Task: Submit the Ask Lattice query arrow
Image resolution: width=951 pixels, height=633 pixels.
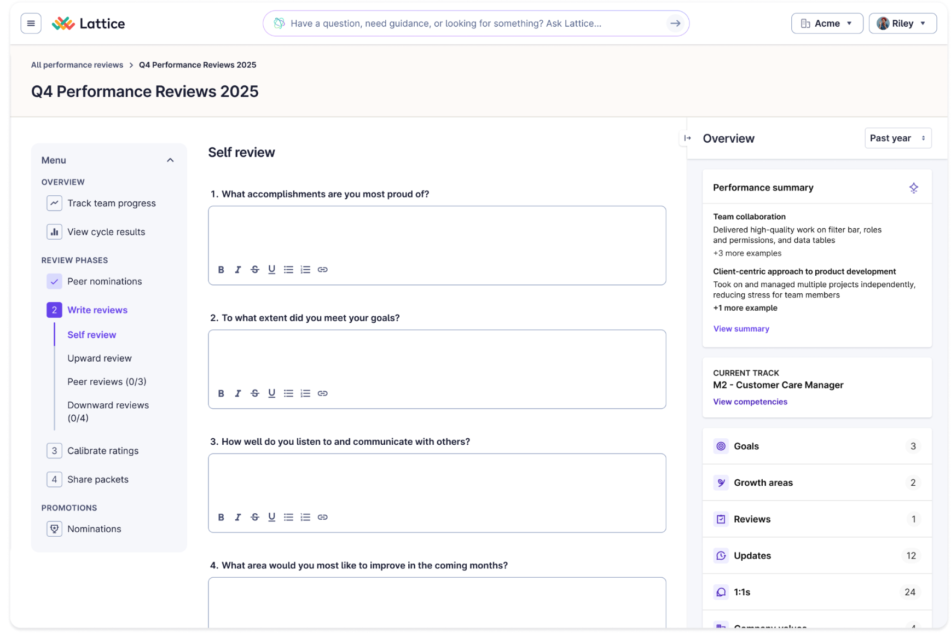Action: coord(675,24)
